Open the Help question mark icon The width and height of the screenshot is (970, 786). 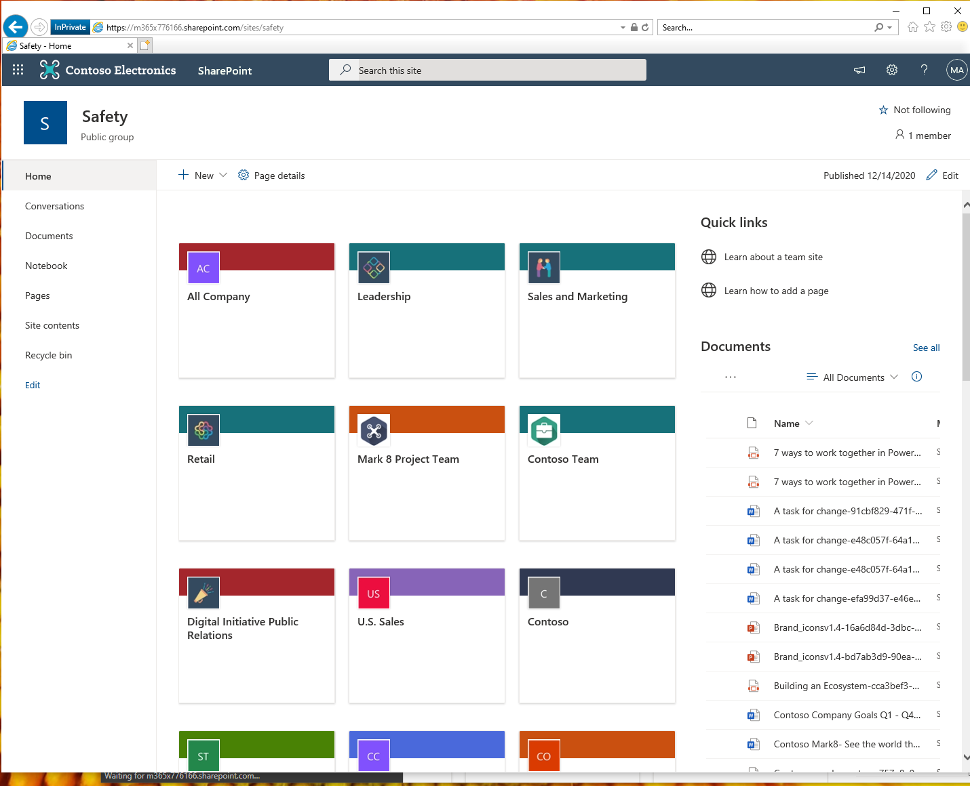pyautogui.click(x=924, y=70)
